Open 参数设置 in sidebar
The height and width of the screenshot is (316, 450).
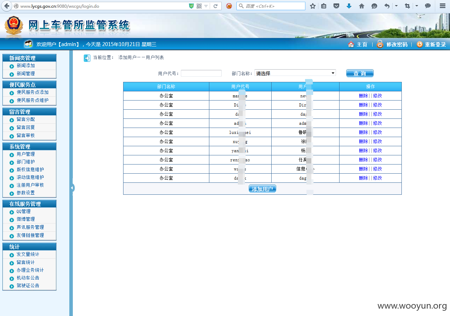tap(26, 193)
